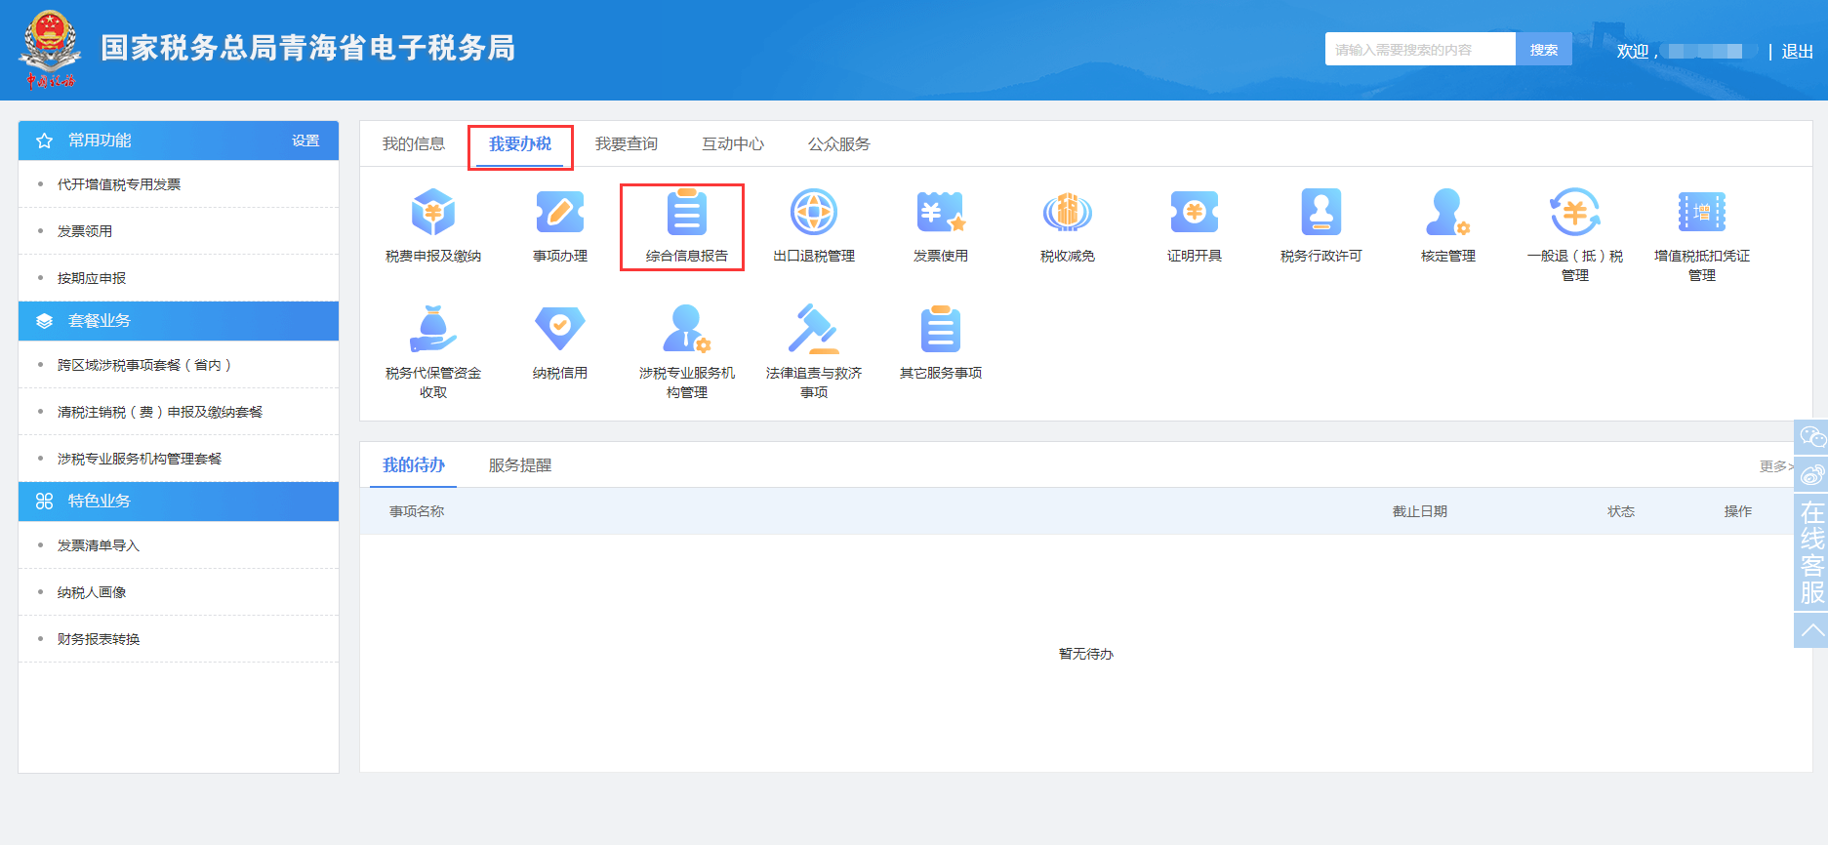Open 其它服务事项 icon
The width and height of the screenshot is (1828, 845).
pos(941,329)
